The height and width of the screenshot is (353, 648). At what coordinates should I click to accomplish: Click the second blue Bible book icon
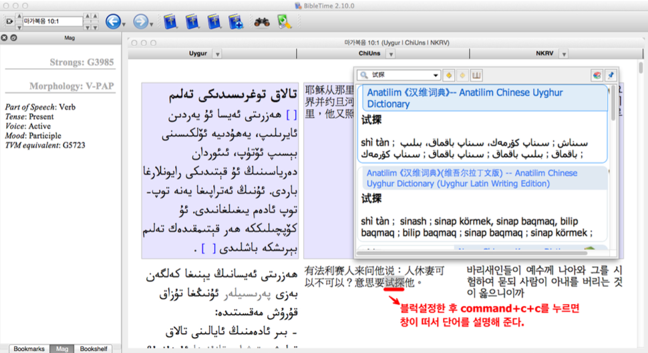click(192, 21)
